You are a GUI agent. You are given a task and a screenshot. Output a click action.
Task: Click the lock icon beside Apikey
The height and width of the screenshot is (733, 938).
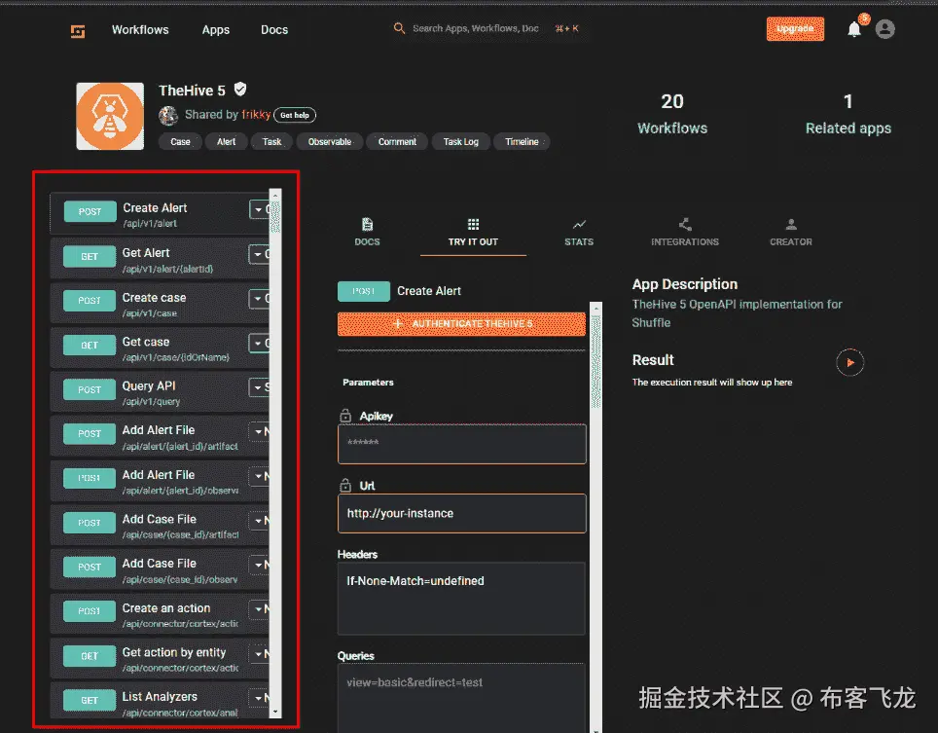tap(345, 416)
